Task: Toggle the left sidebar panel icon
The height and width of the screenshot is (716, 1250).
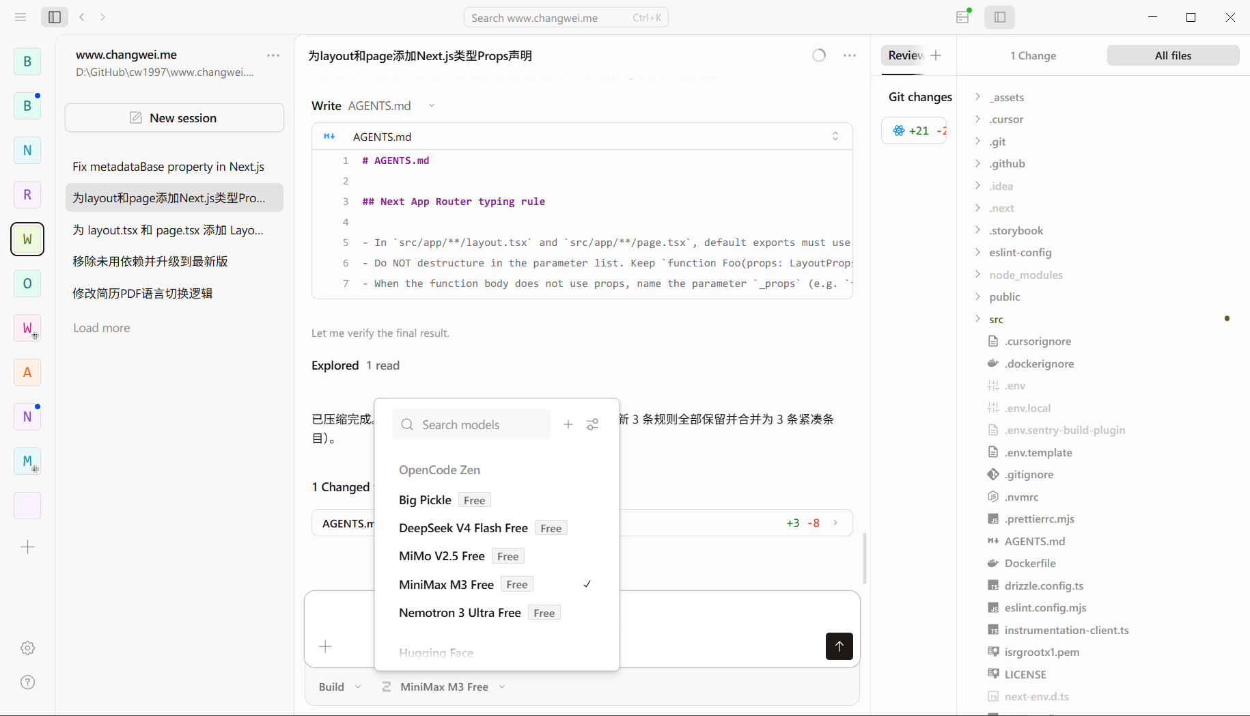Action: click(x=55, y=17)
